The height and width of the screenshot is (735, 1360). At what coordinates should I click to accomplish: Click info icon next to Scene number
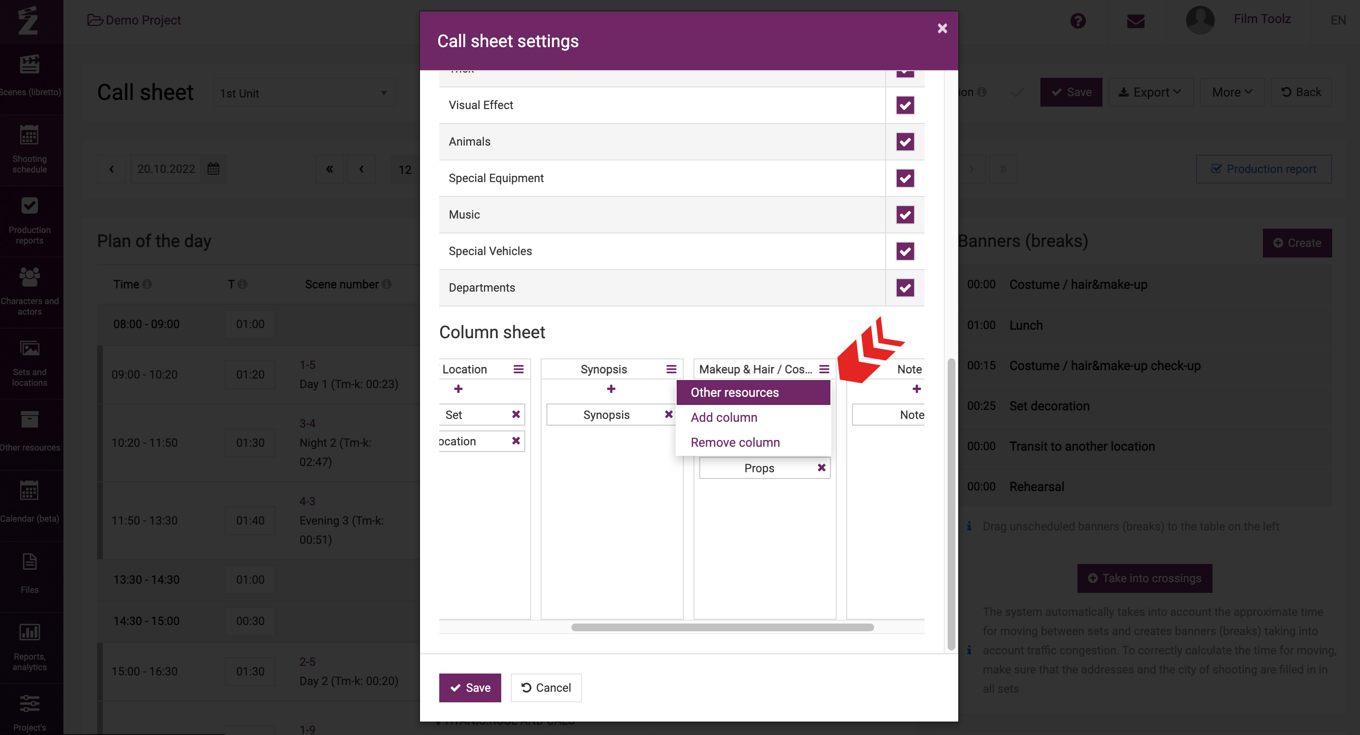[387, 284]
